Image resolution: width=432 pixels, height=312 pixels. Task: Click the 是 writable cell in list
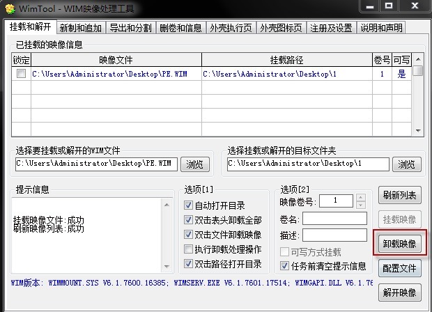point(401,74)
